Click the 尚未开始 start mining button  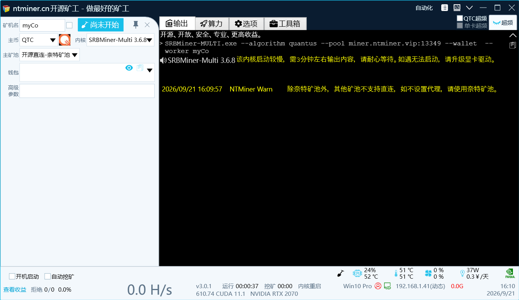[x=101, y=25]
